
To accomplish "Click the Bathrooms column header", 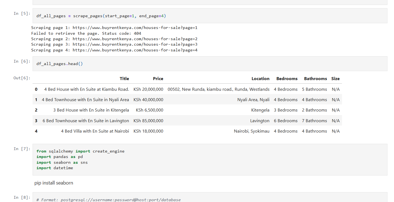I will [315, 79].
